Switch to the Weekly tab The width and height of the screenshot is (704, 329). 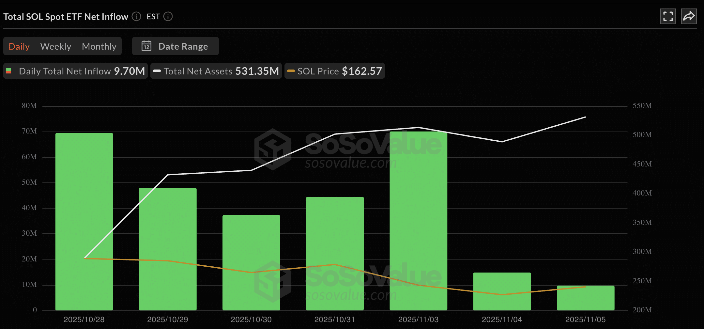[x=56, y=46]
